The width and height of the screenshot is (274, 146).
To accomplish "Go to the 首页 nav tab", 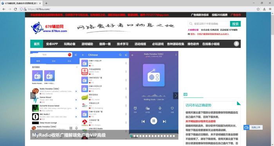I will (x=37, y=44).
